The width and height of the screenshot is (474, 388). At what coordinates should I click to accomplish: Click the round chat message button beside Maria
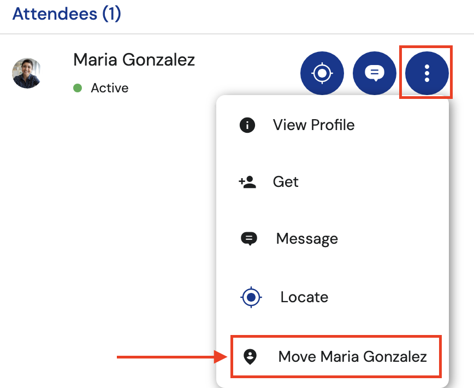click(375, 73)
